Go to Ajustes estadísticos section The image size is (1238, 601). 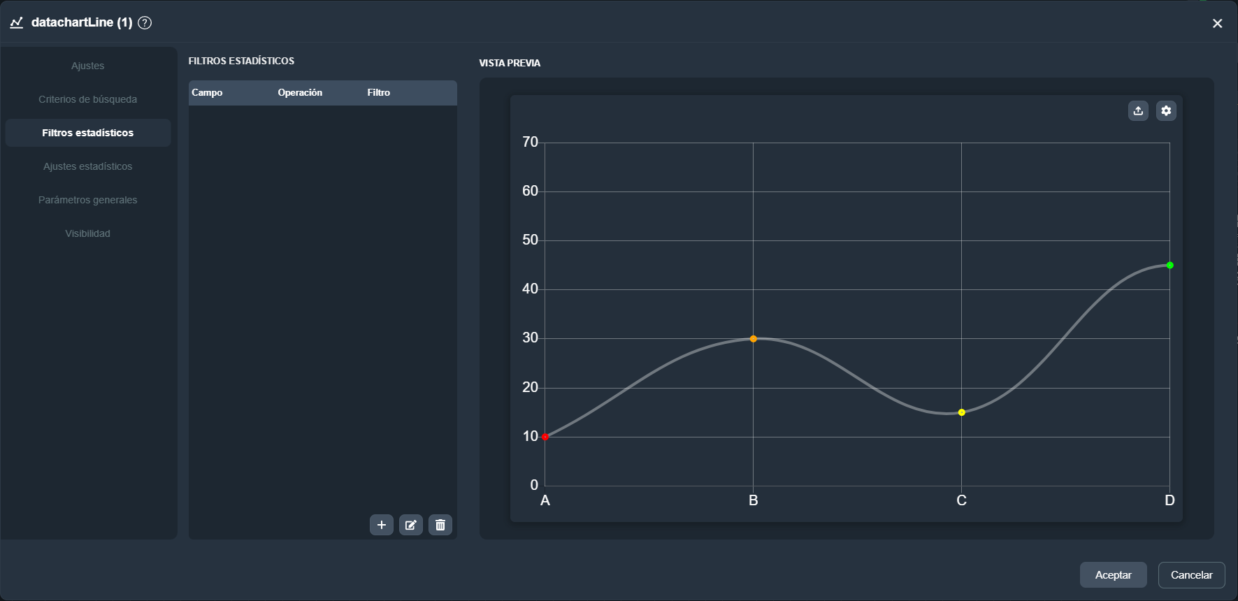point(88,166)
